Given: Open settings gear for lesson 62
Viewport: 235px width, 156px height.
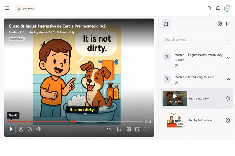Looking at the screenshot, I should 228,120.
